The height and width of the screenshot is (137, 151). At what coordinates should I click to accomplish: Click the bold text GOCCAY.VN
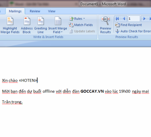coord(92,91)
